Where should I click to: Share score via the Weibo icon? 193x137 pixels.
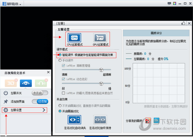point(148,120)
